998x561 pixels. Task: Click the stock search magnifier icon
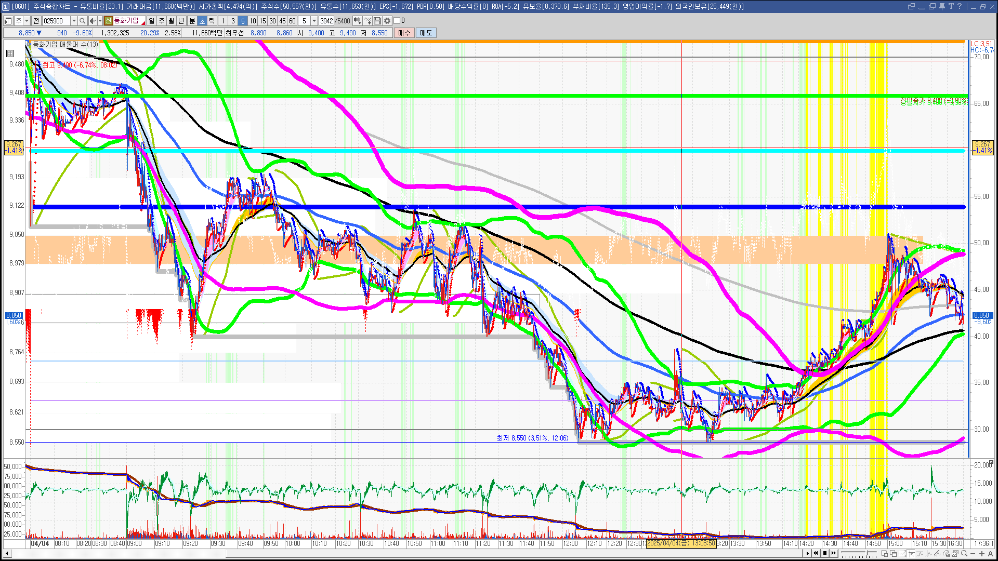point(82,21)
